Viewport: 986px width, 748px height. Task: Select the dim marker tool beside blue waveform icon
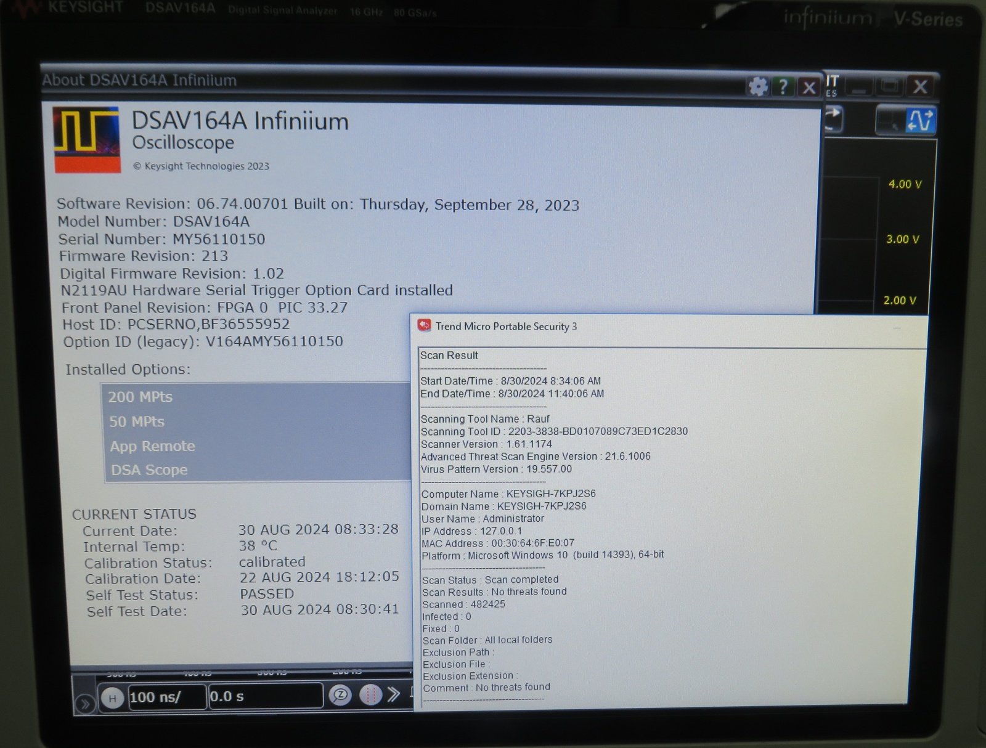point(890,120)
